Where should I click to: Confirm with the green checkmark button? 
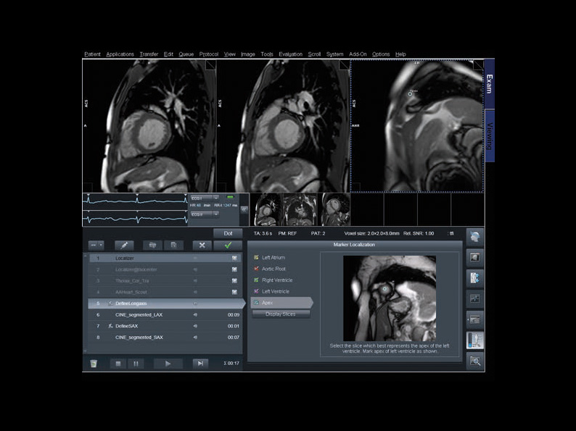pyautogui.click(x=228, y=246)
